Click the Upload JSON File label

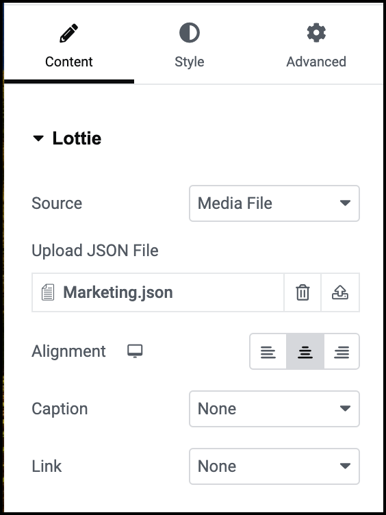pos(95,251)
